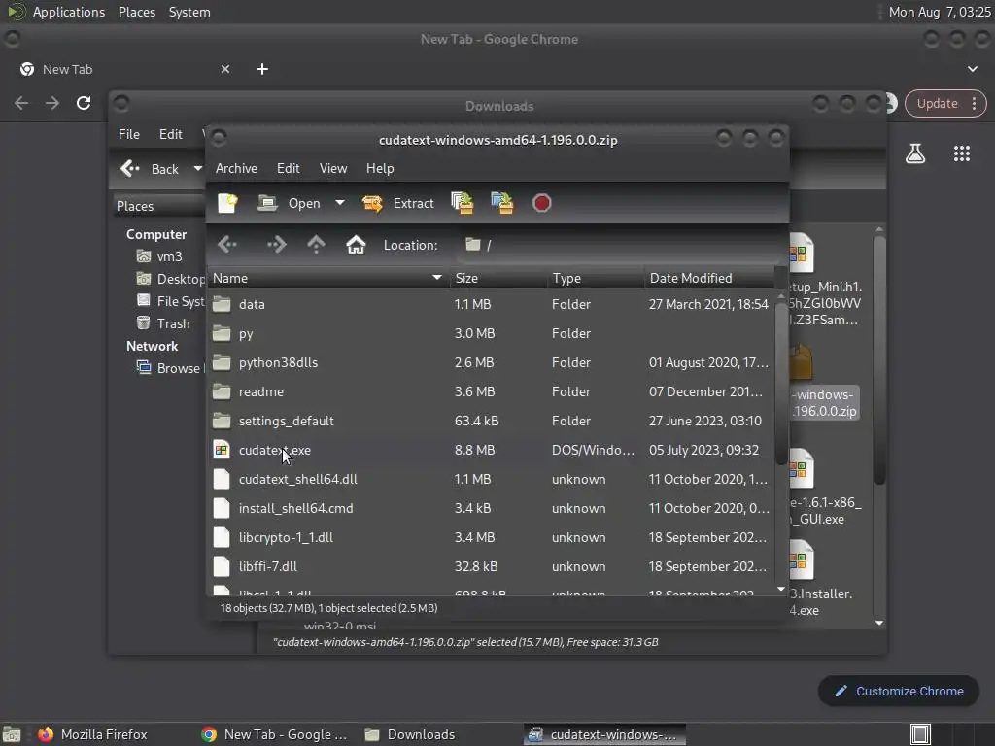The height and width of the screenshot is (746, 995).
Task: Select the data folder row
Action: pyautogui.click(x=491, y=304)
